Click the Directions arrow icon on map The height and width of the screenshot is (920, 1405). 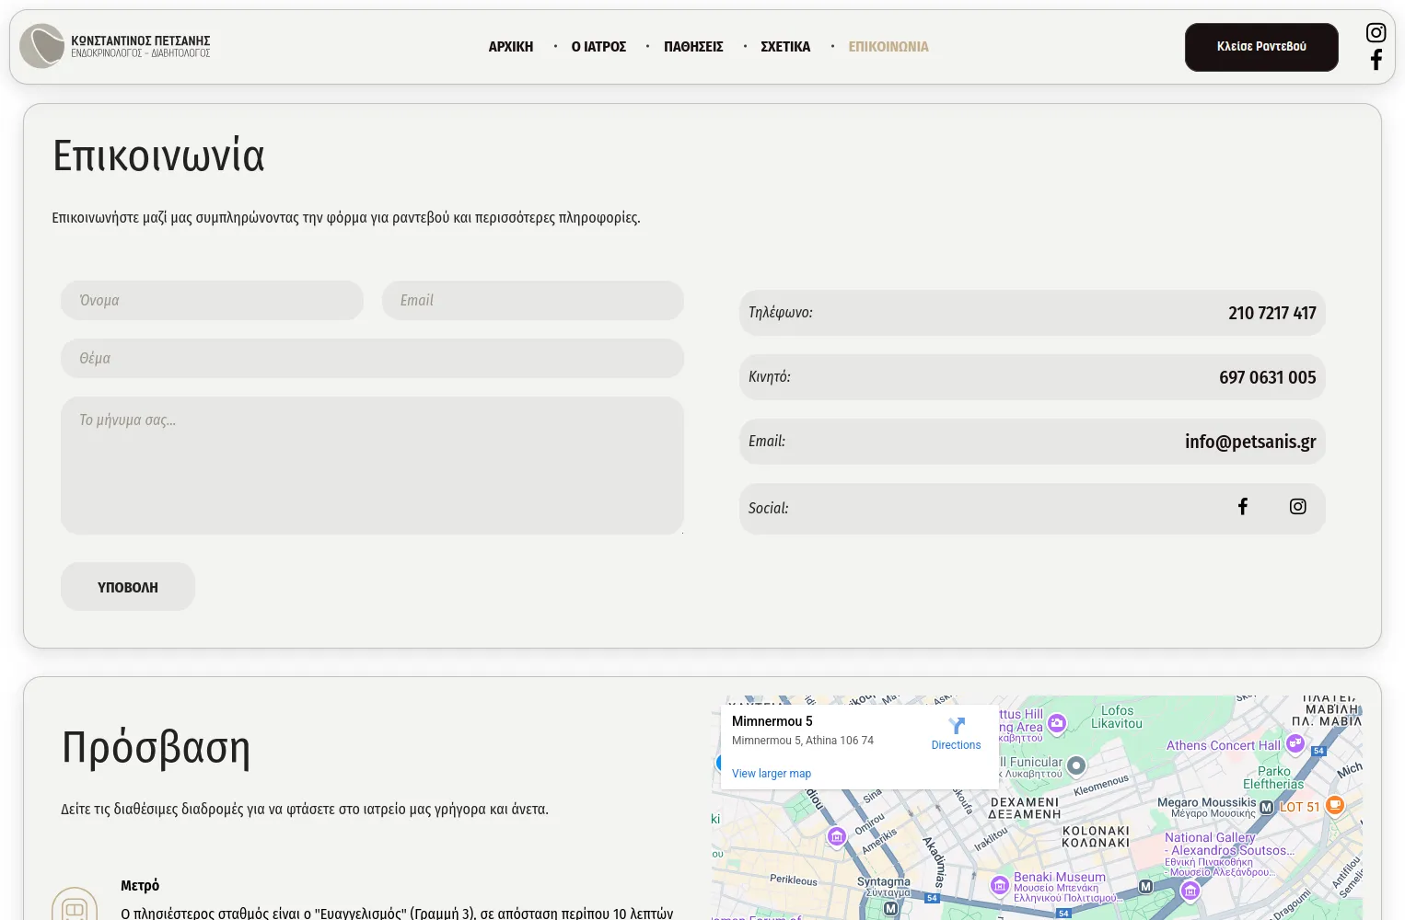coord(956,726)
